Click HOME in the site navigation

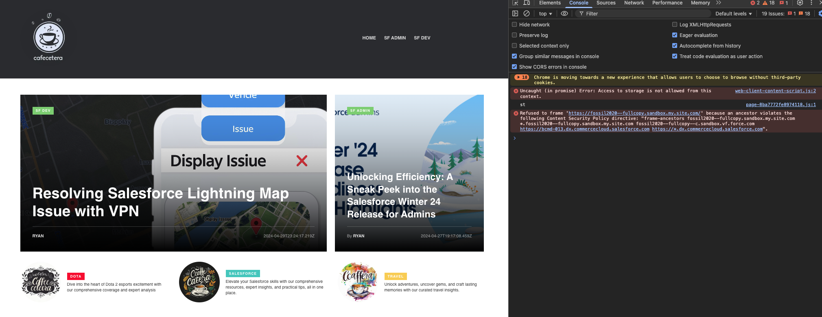[x=369, y=38]
